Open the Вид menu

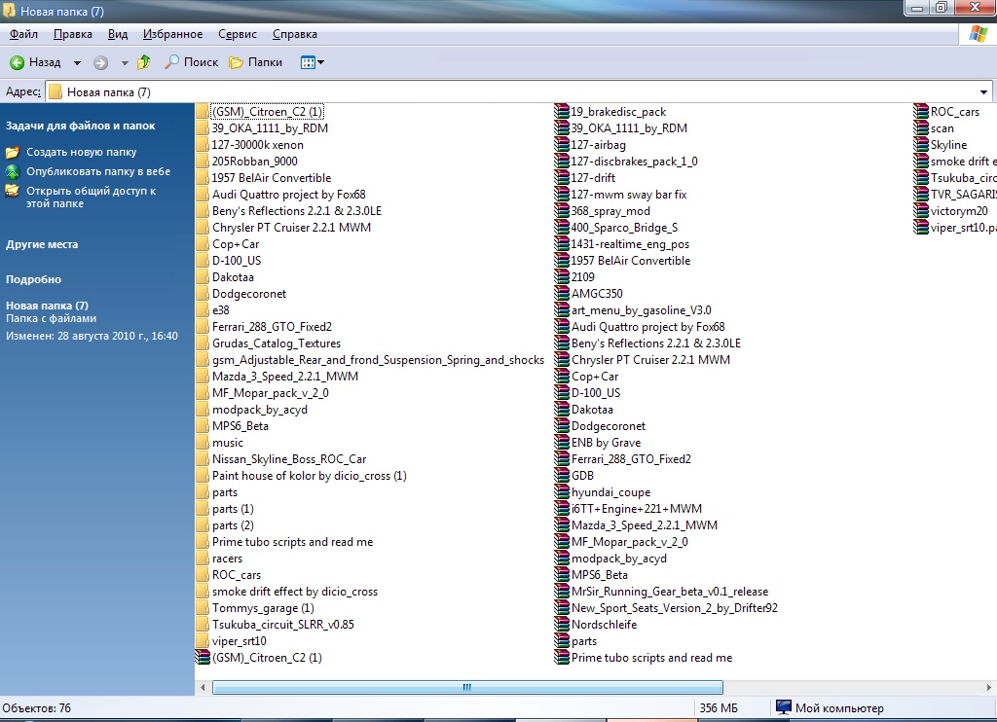point(118,34)
